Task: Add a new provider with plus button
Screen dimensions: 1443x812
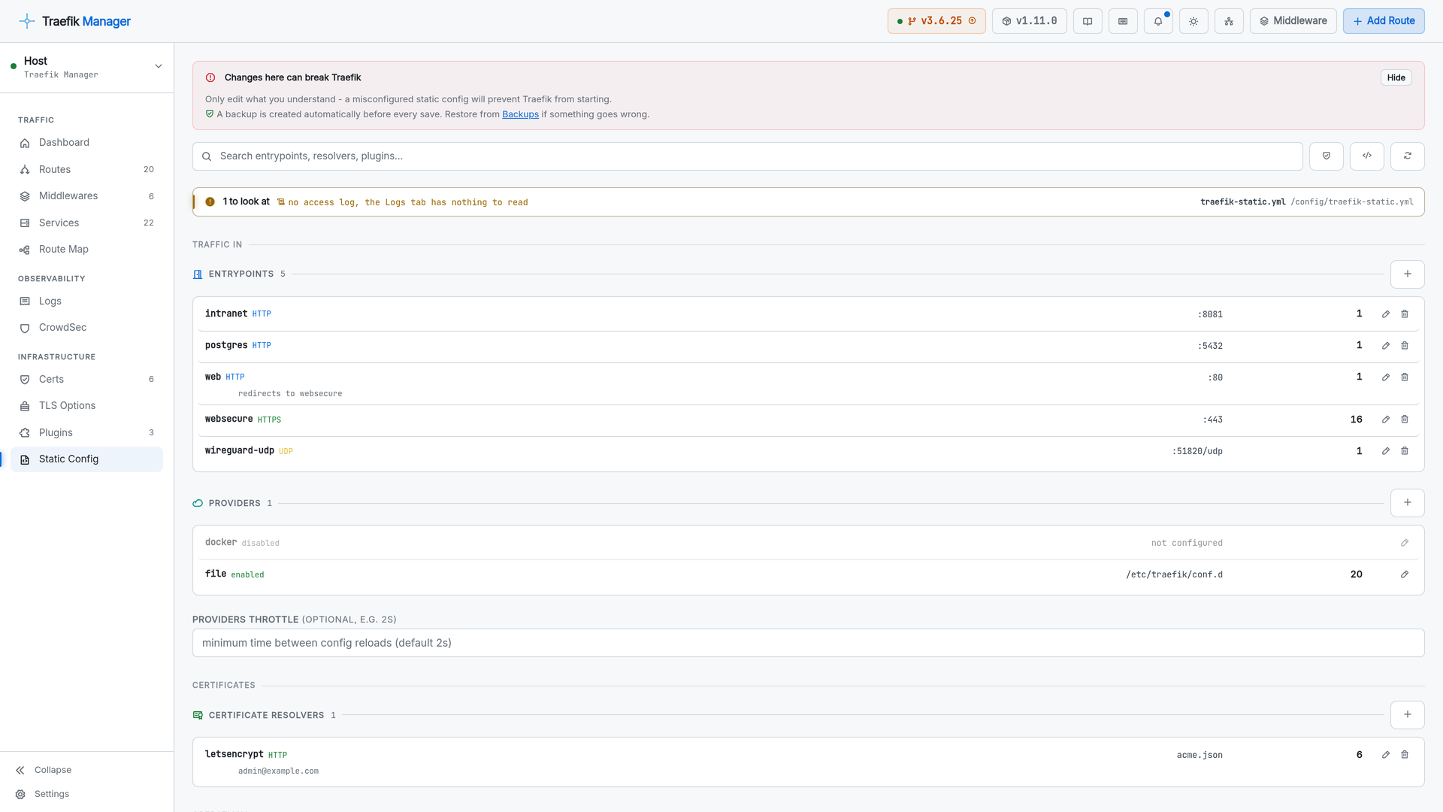Action: pos(1408,503)
